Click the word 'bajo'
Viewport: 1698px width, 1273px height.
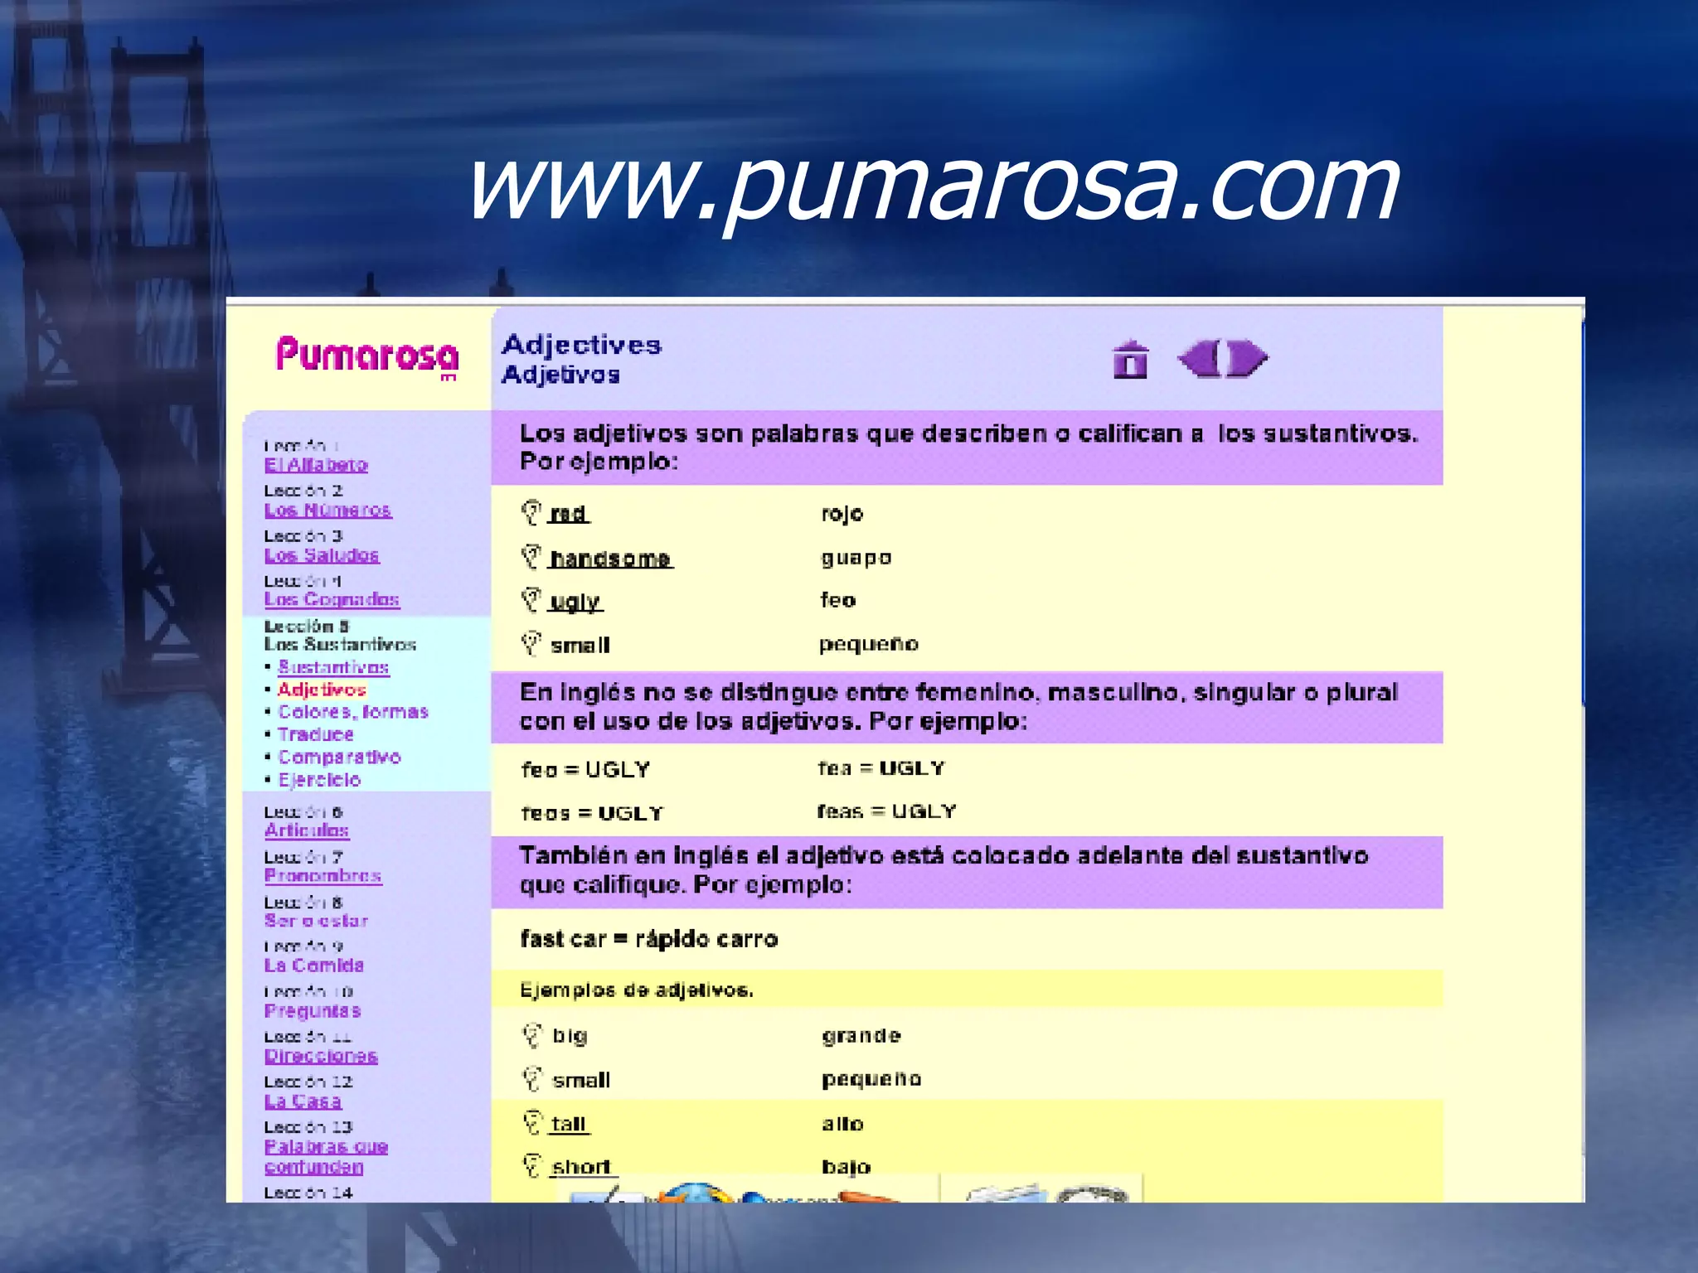click(847, 1168)
